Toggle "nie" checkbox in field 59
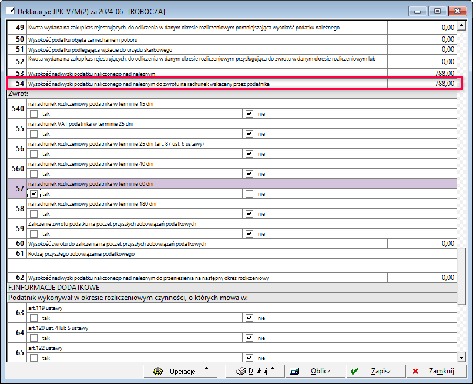The width and height of the screenshot is (473, 384). point(250,234)
